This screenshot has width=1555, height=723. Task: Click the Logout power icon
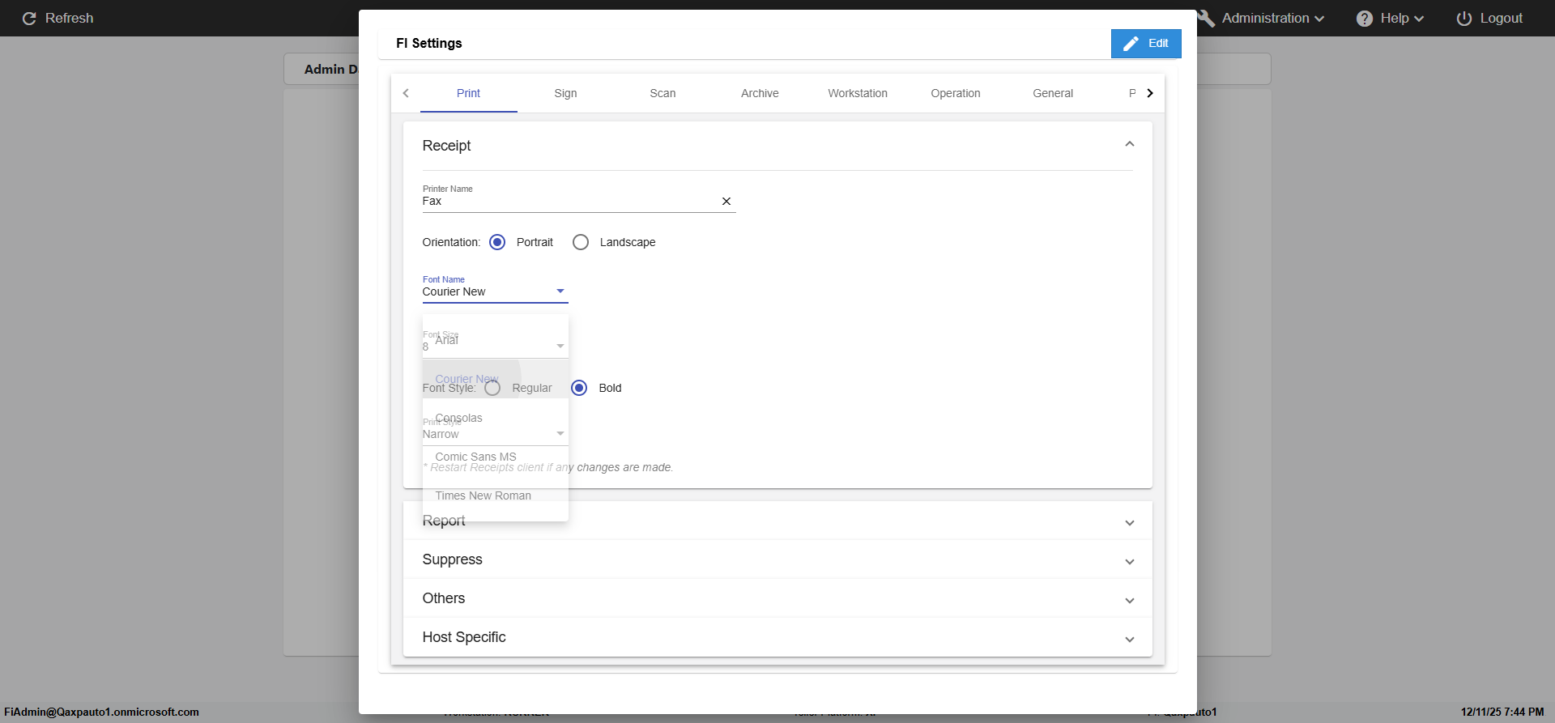(x=1464, y=19)
